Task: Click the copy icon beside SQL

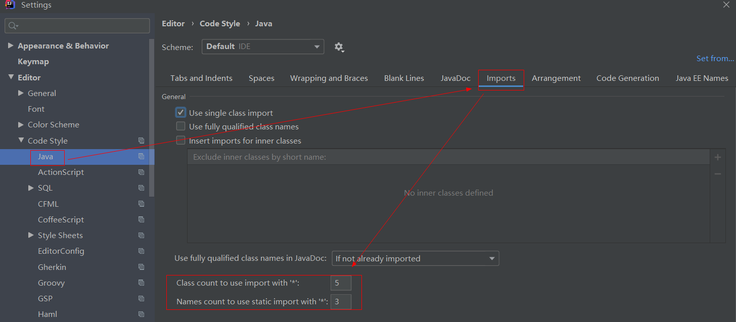Action: [141, 188]
